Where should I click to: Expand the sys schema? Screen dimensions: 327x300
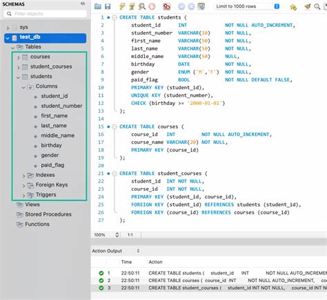(8, 28)
